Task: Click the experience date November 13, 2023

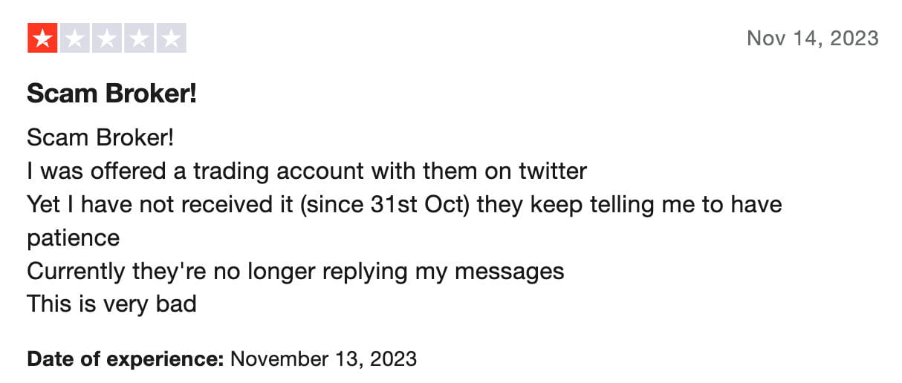Action: (x=324, y=360)
